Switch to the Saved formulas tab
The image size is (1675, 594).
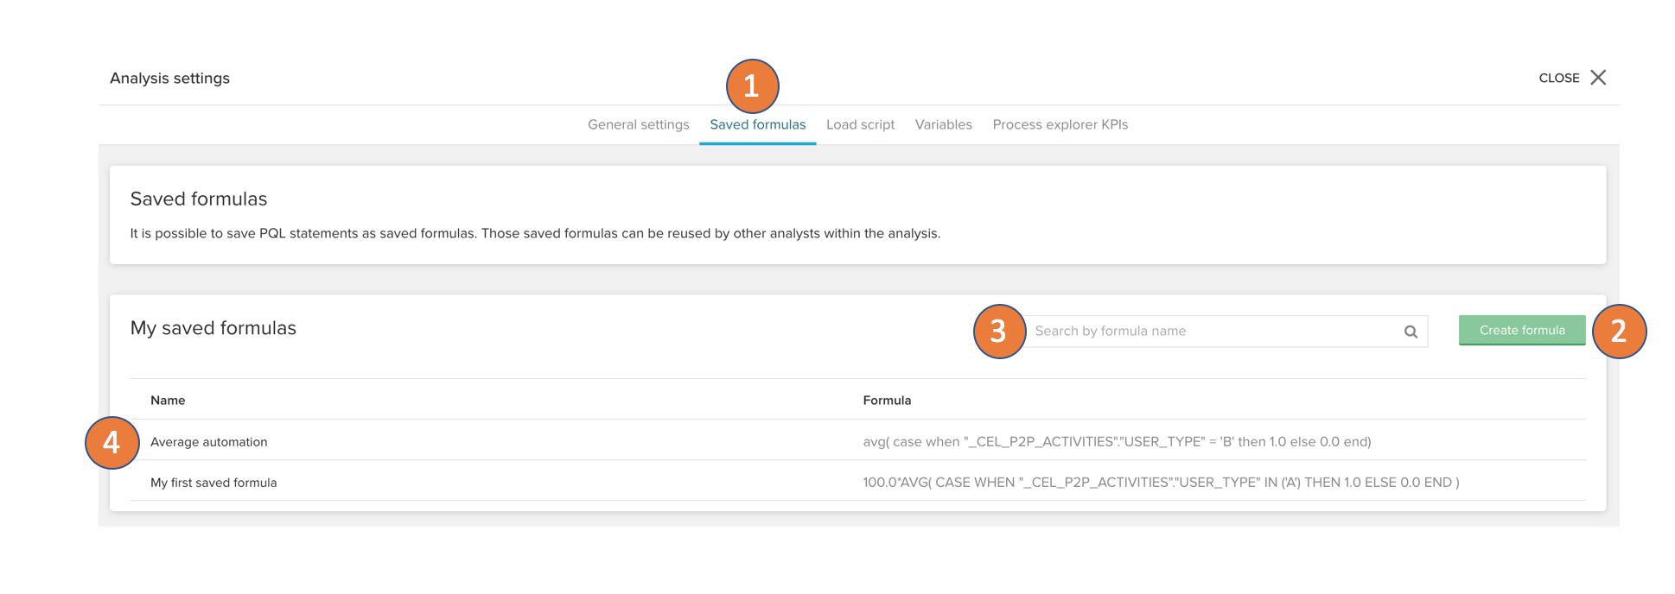[x=757, y=124]
